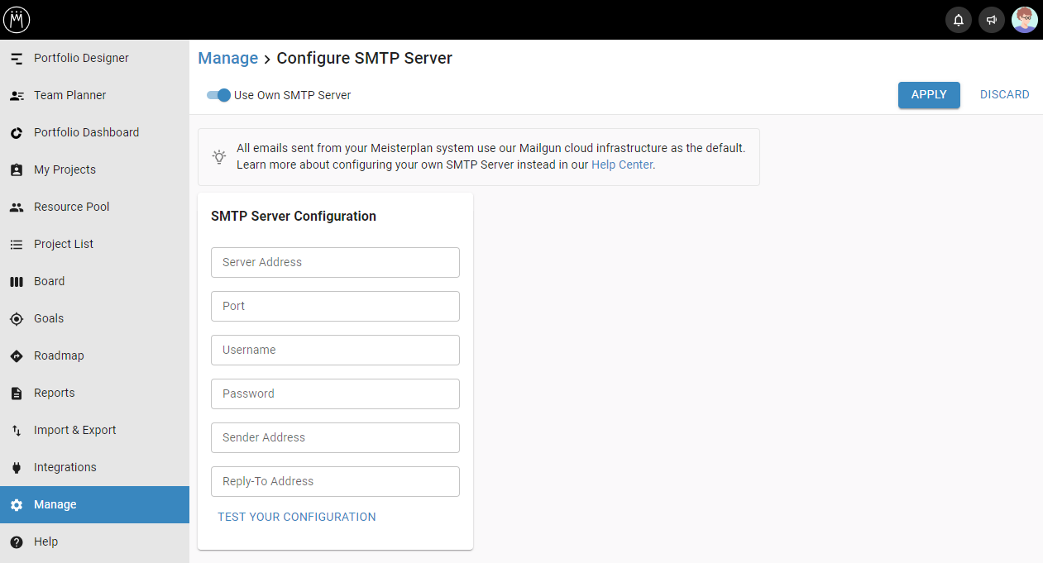Click the DISCARD button
1043x563 pixels.
pos(1004,95)
